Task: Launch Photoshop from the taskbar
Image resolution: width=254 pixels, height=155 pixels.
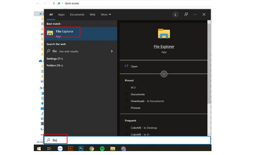Action: pos(81,148)
